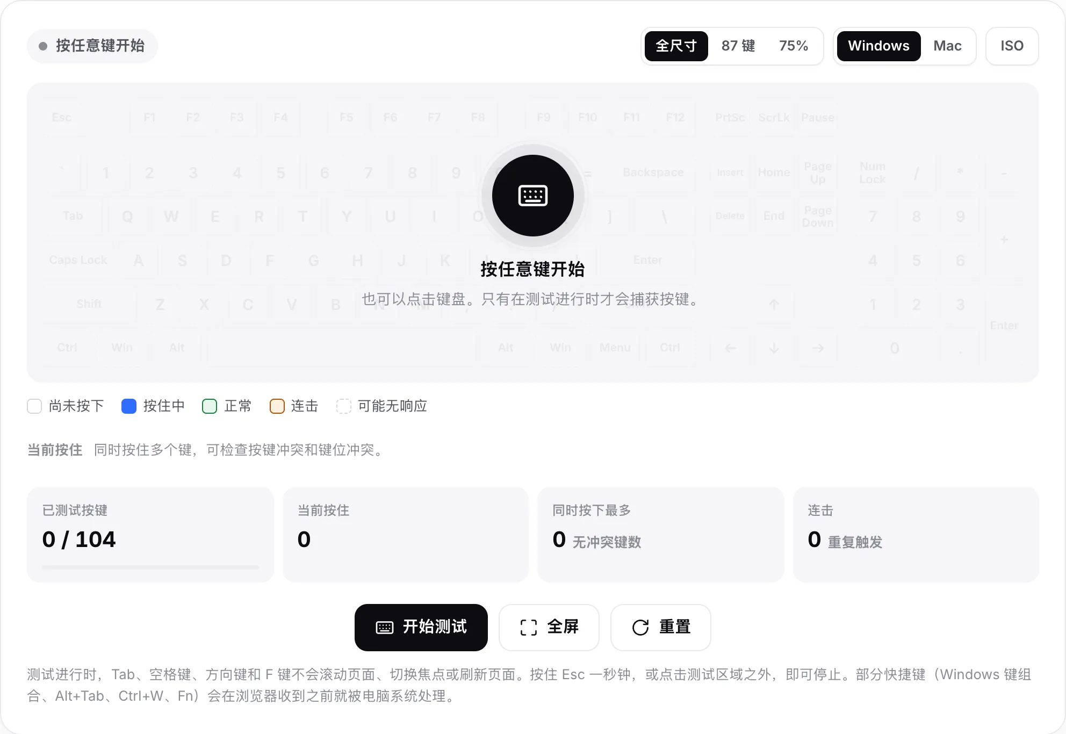Click the bold 按任意键开始 overlay heading
The width and height of the screenshot is (1066, 734).
click(532, 269)
